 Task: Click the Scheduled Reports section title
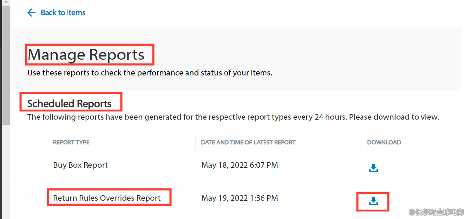[x=70, y=103]
